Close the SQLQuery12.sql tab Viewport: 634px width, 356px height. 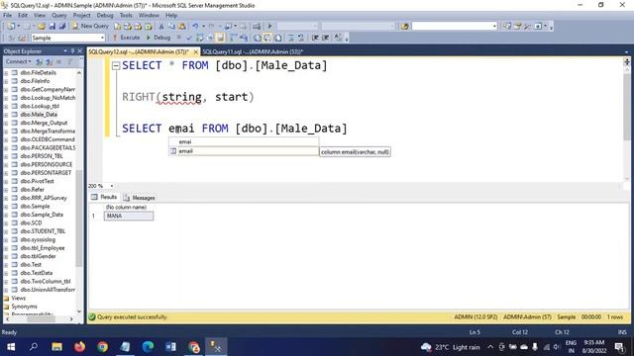[196, 52]
